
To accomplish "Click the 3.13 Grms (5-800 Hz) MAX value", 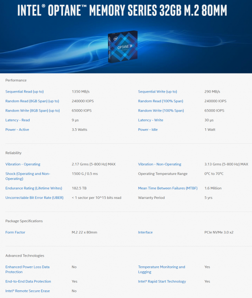I will (226, 164).
